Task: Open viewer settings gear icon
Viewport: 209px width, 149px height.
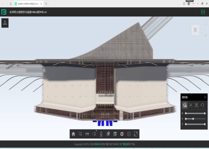Action: 122,134
